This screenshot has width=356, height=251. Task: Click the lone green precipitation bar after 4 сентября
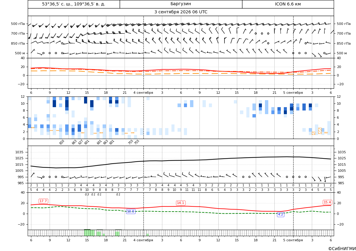point(148,235)
